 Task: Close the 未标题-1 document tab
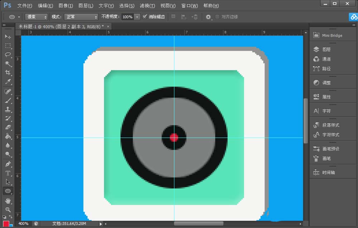point(108,26)
